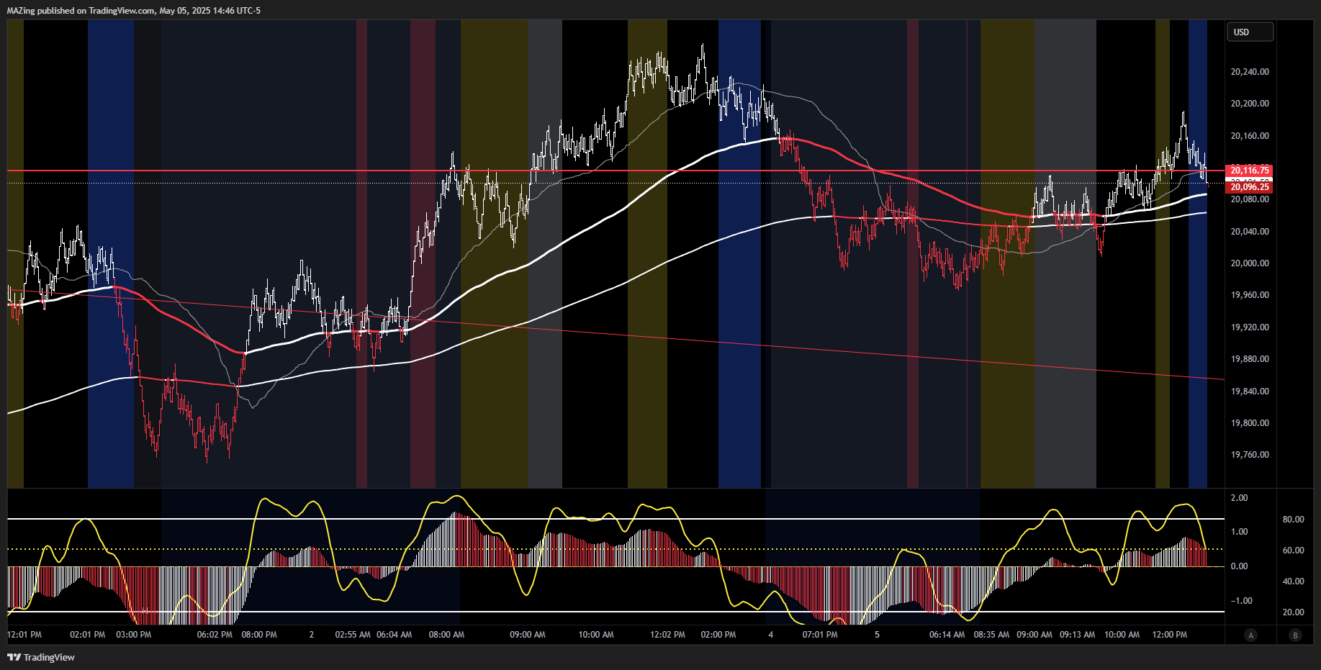Click the oscillator -1.00 scale value
This screenshot has height=670, width=1321.
click(x=1241, y=601)
